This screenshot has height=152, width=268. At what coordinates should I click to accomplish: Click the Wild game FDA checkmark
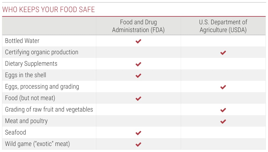[138, 144]
